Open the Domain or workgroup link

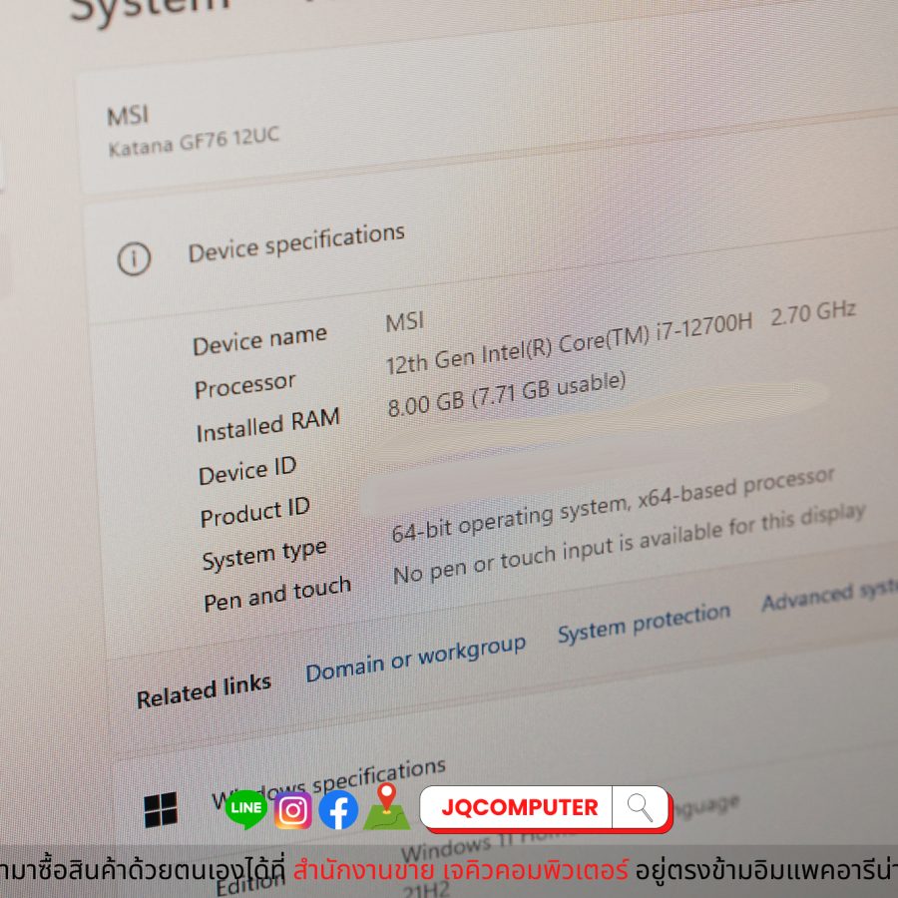[x=416, y=659]
